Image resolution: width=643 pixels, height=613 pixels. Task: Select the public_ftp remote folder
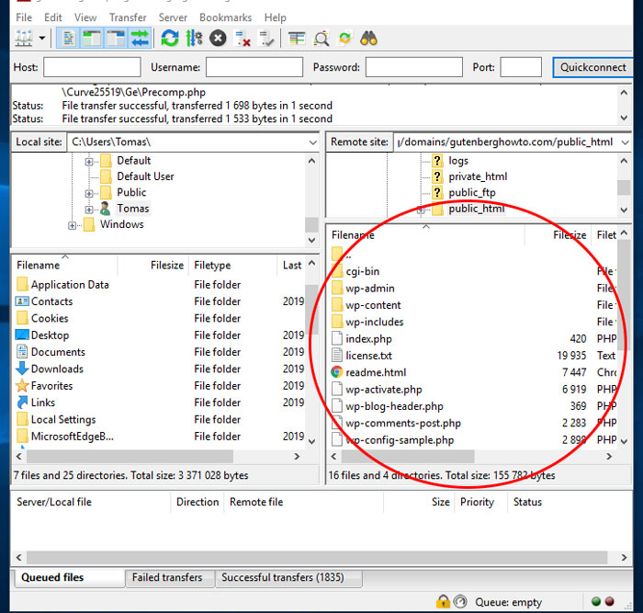(472, 192)
